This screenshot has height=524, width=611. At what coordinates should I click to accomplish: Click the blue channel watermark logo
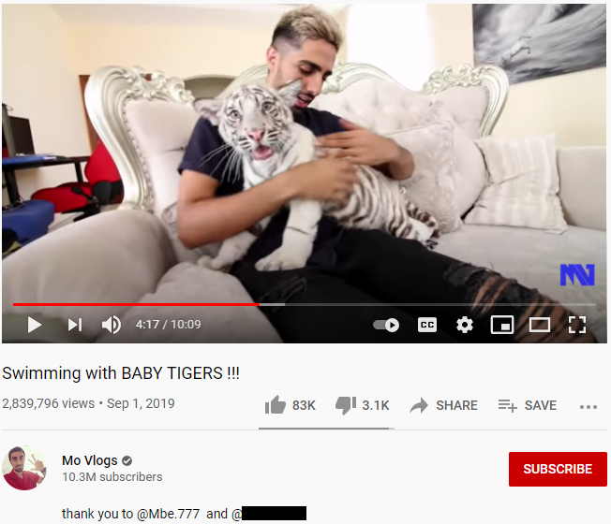click(577, 275)
